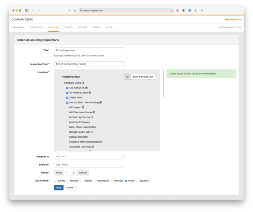The width and height of the screenshot is (253, 212).
Task: Check the ABC Airport checkbox
Action: (67, 107)
